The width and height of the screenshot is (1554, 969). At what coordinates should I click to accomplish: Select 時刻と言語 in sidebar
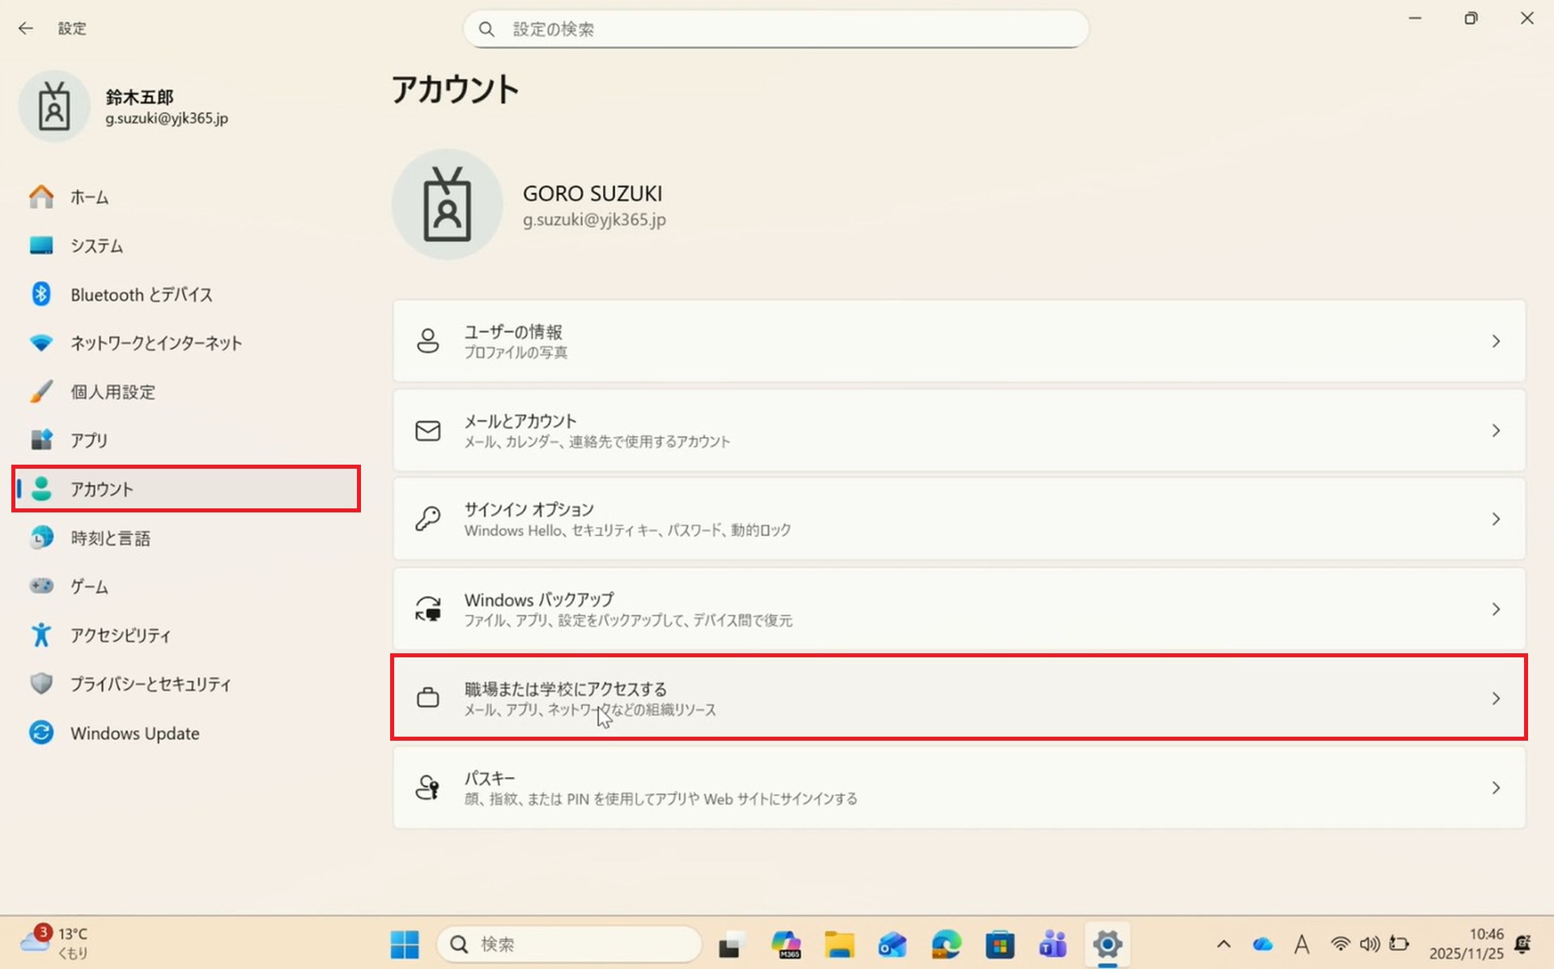(110, 538)
